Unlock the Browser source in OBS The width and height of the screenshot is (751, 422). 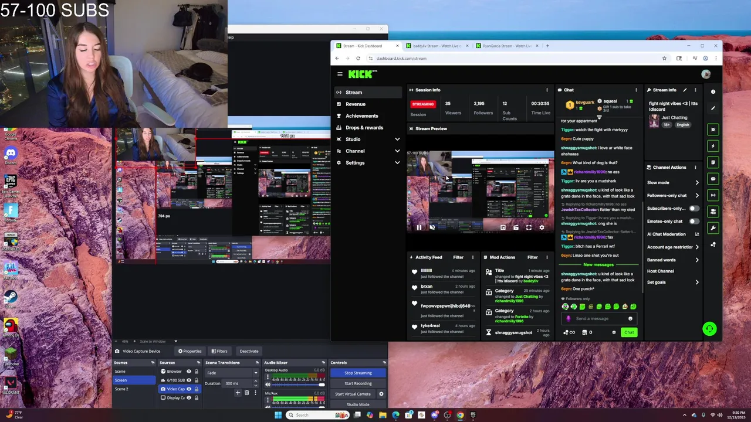point(196,371)
